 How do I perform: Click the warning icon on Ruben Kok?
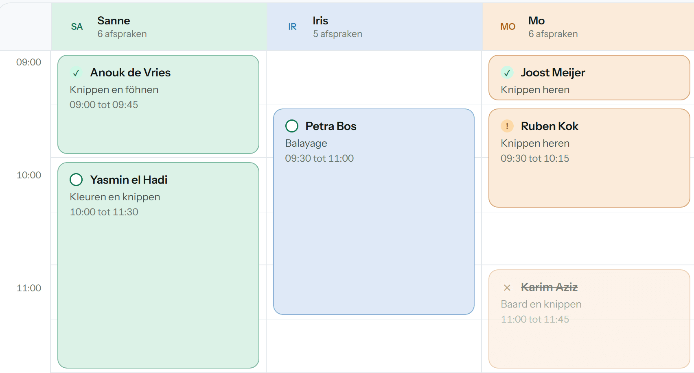507,126
